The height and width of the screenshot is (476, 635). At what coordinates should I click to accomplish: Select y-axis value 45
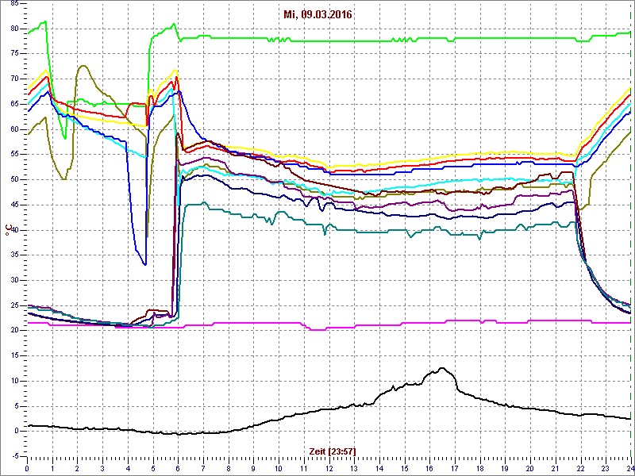(14, 205)
